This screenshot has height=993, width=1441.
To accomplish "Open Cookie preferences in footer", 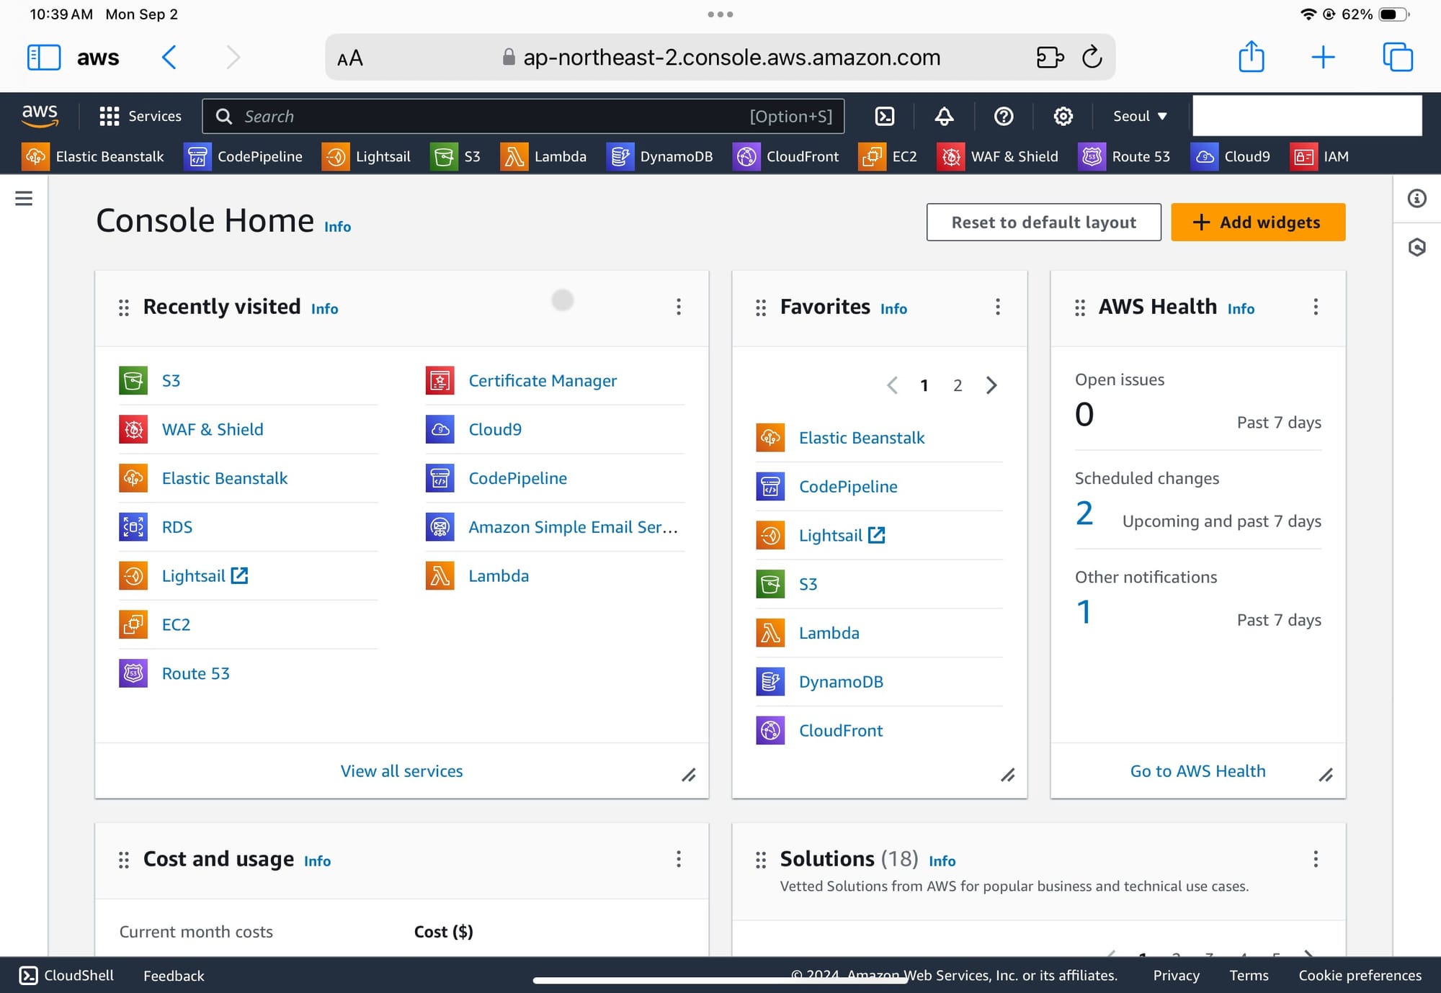I will pos(1360,975).
